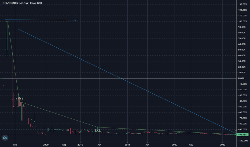Click the 80.00% price axis label
This screenshot has width=250, height=147.
tap(242, 33)
